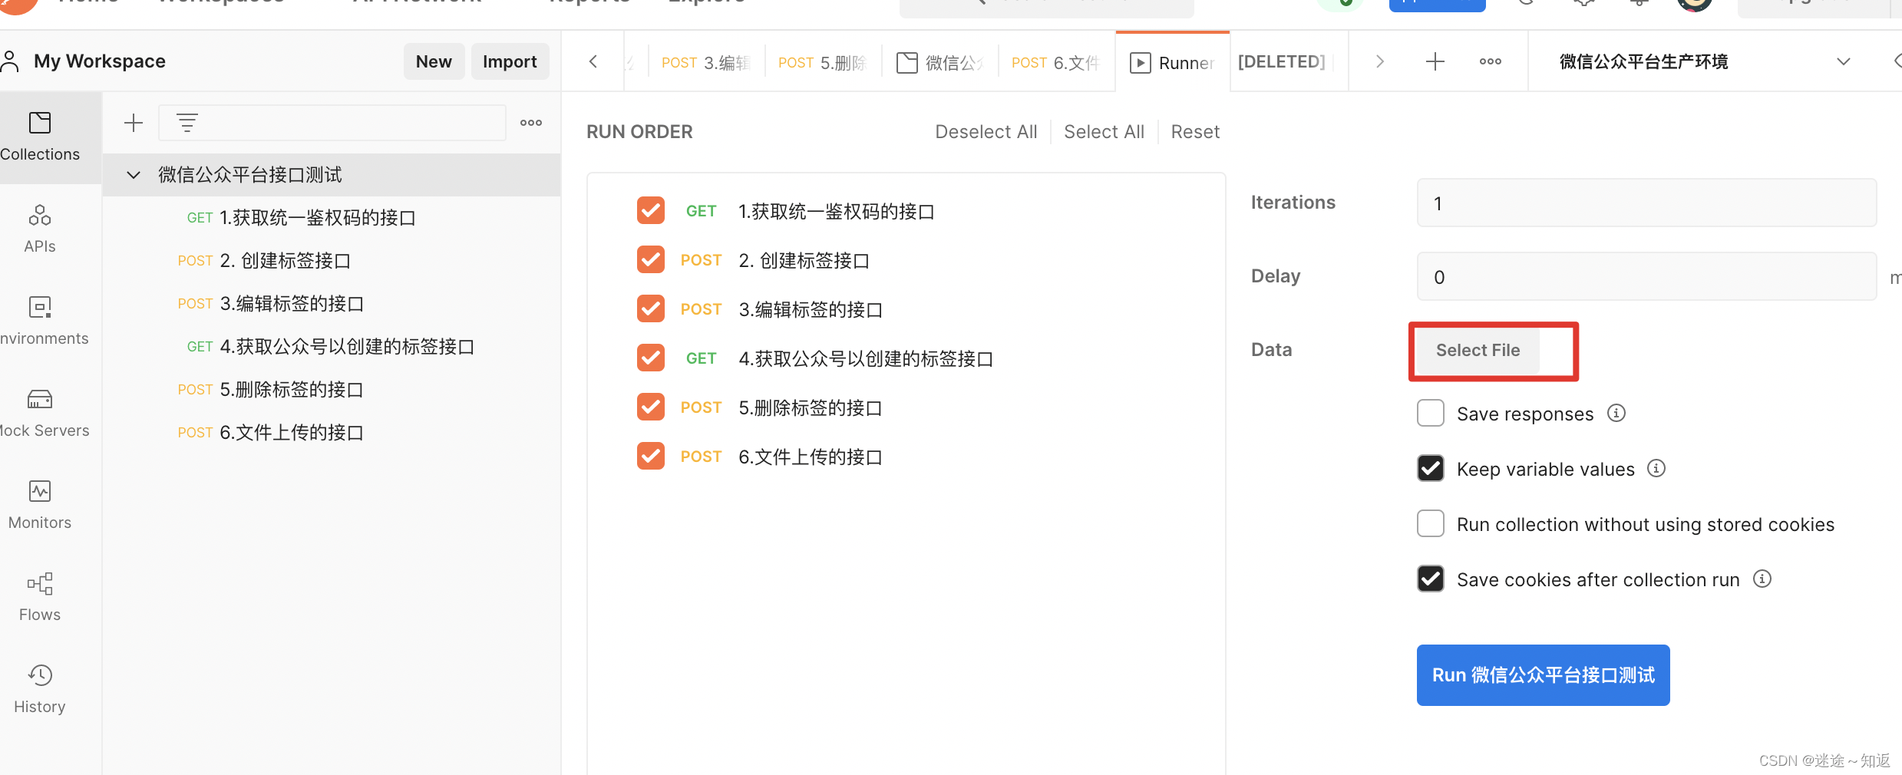Click info icon beside Save cookies after collection run
This screenshot has width=1902, height=775.
pos(1762,579)
